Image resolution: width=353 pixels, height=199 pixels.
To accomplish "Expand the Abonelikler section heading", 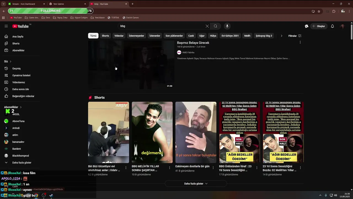I will tap(13, 107).
